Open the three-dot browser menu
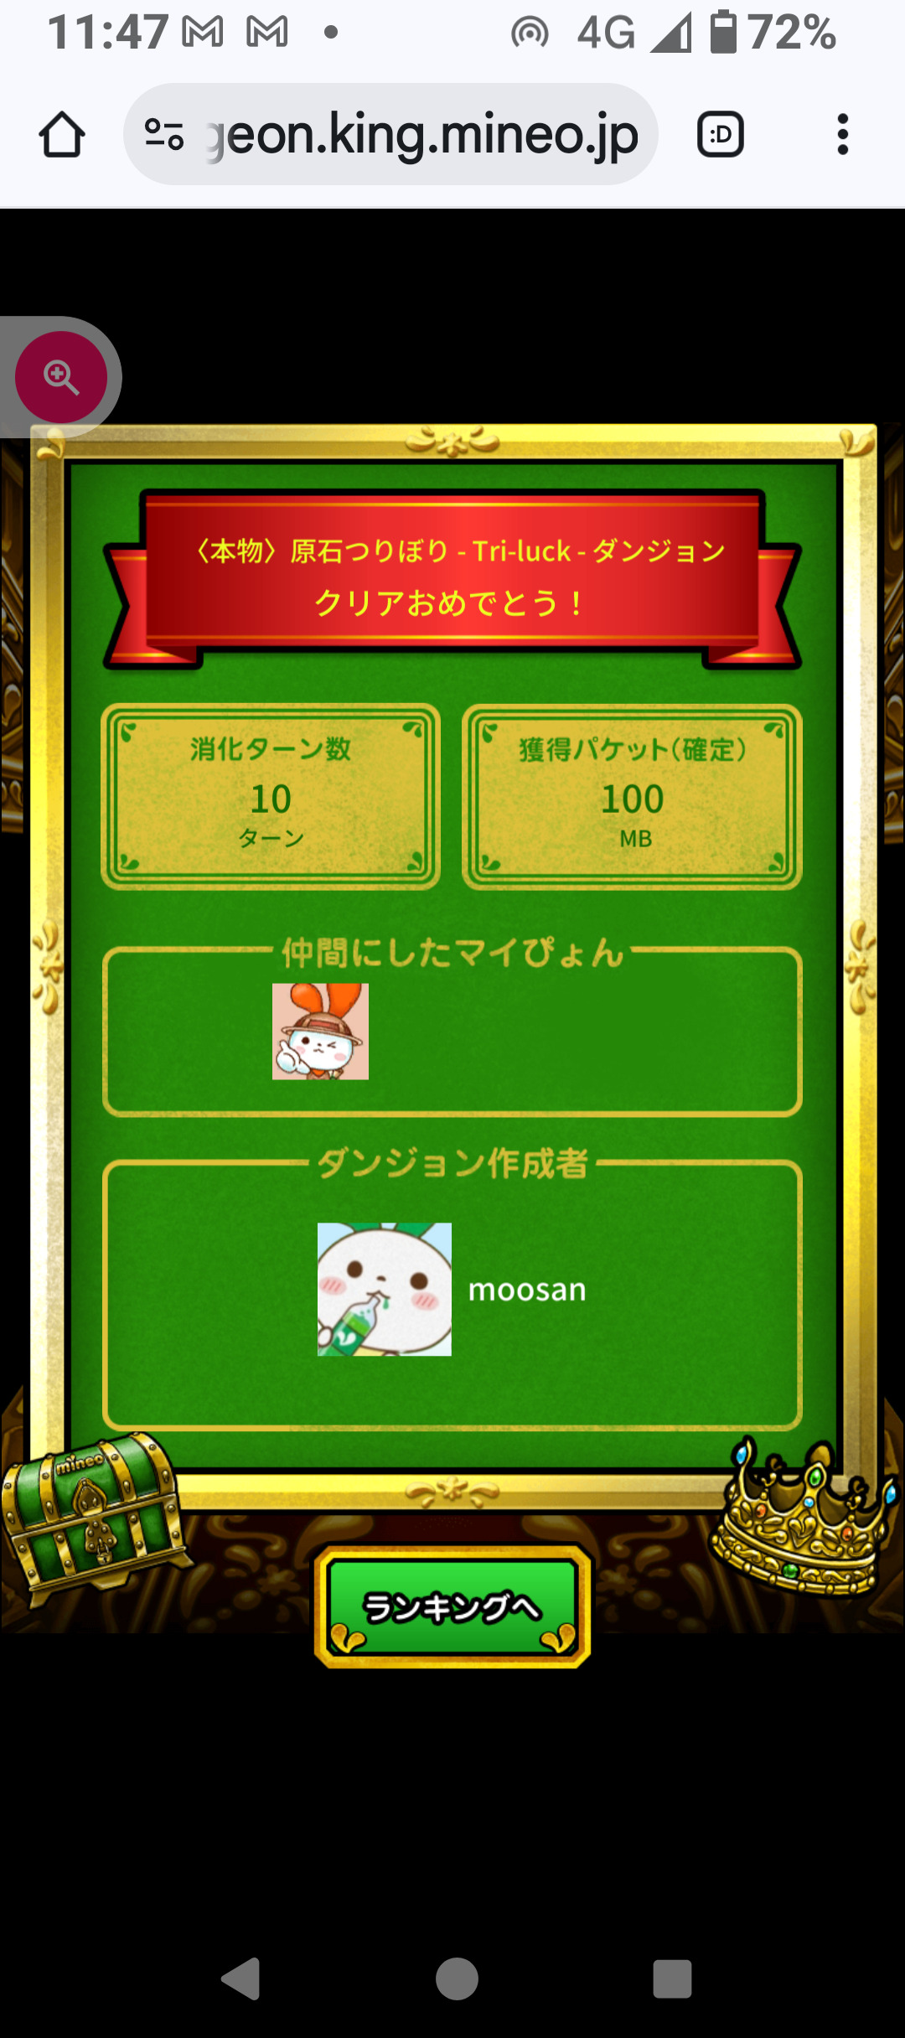Viewport: 905px width, 2038px height. click(x=843, y=134)
